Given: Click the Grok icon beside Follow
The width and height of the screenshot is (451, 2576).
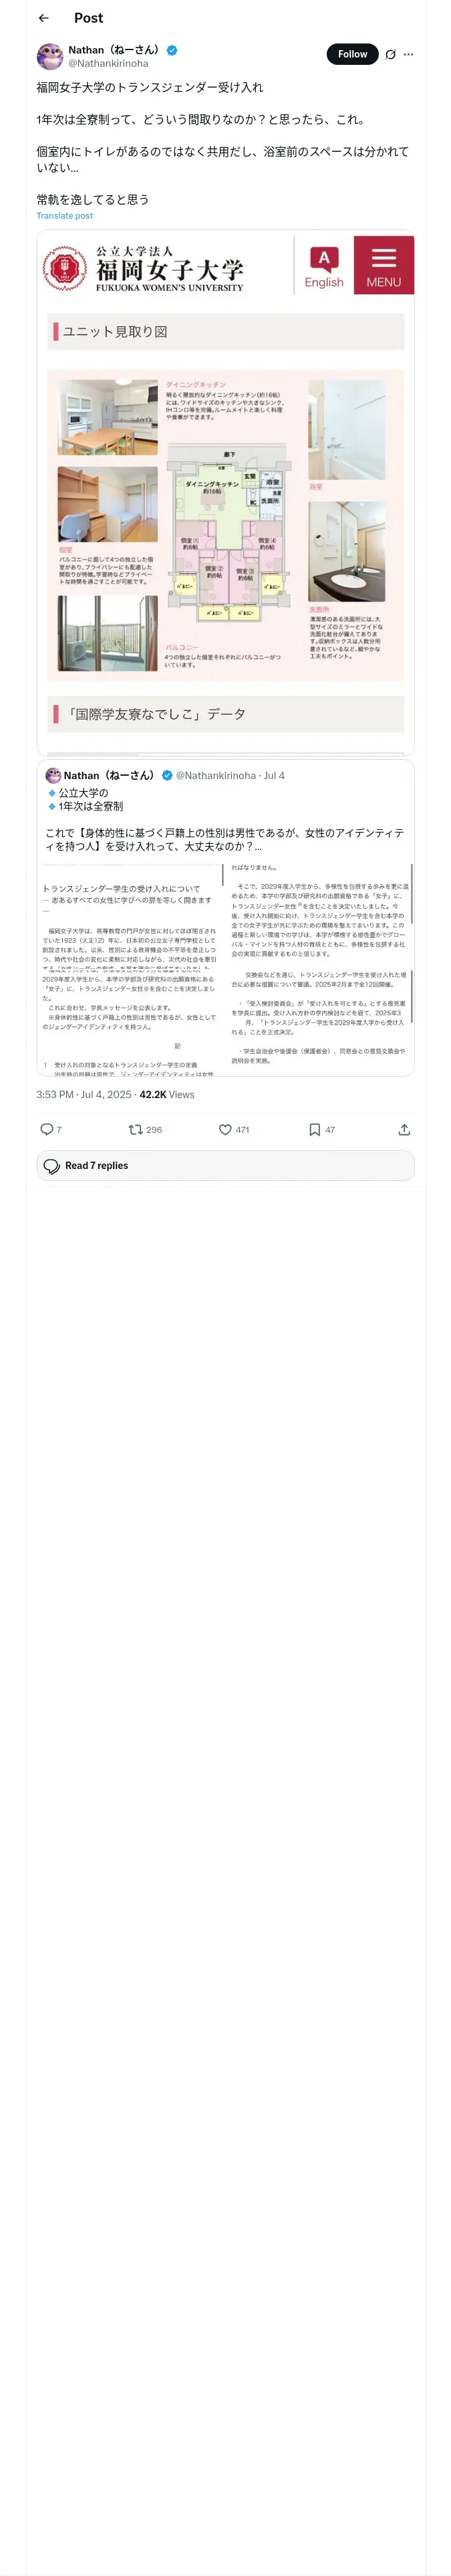Looking at the screenshot, I should [x=390, y=55].
